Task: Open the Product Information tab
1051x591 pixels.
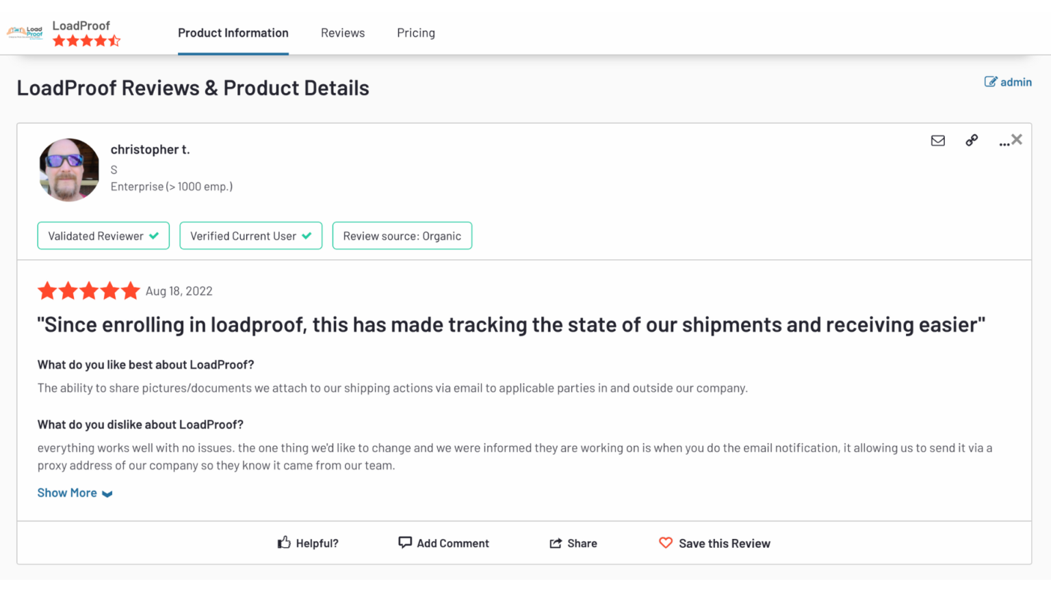Action: 233,33
